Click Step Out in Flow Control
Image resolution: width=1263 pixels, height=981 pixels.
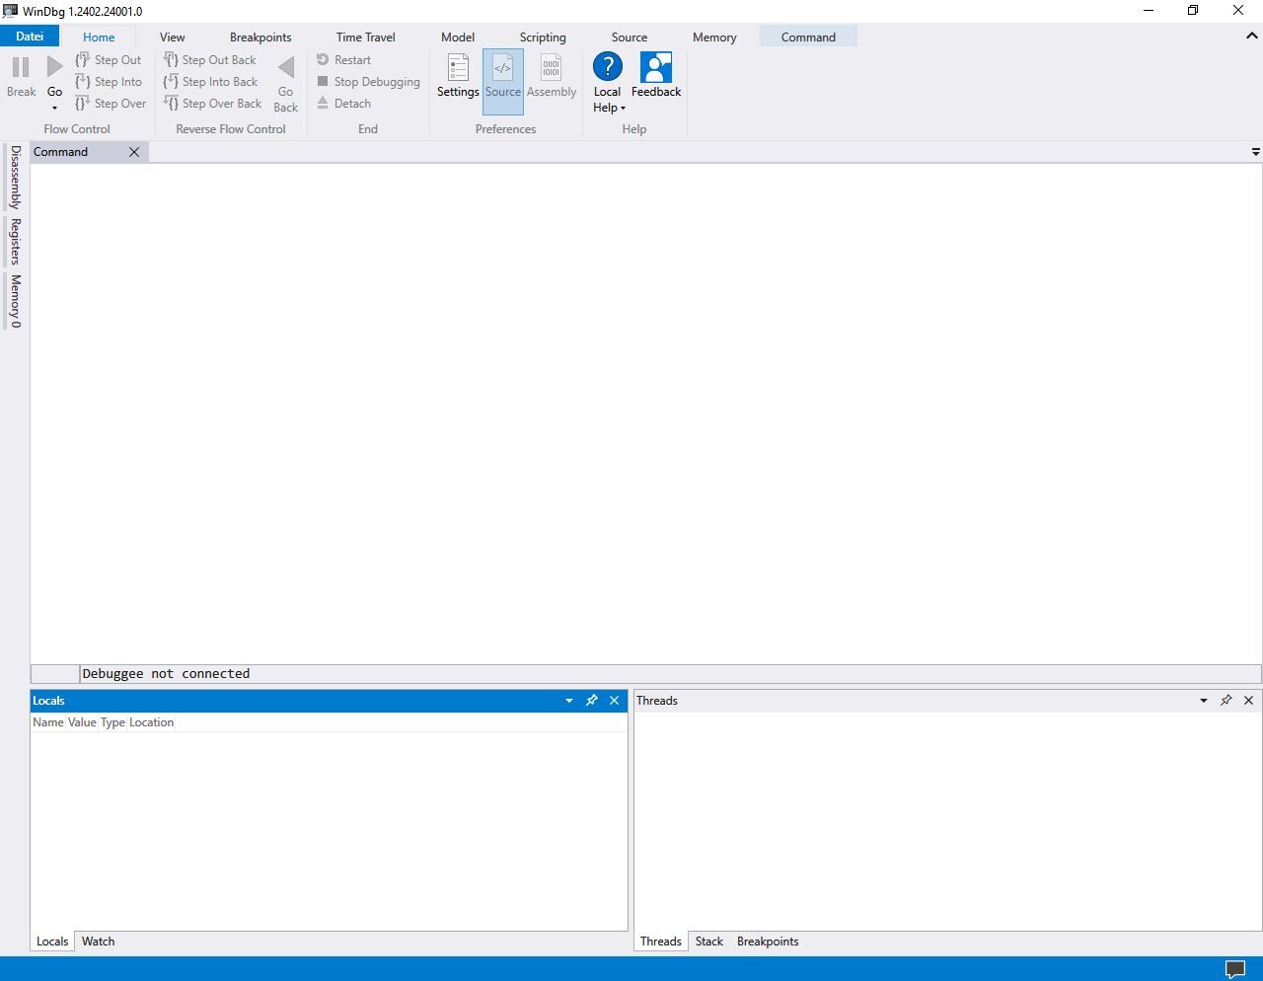[x=109, y=60]
